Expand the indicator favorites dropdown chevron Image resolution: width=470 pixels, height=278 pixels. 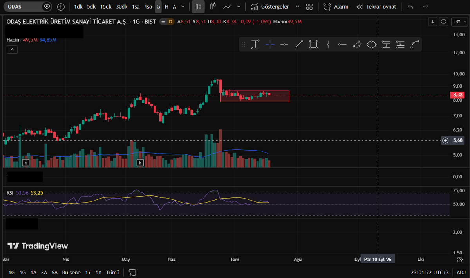click(x=298, y=7)
